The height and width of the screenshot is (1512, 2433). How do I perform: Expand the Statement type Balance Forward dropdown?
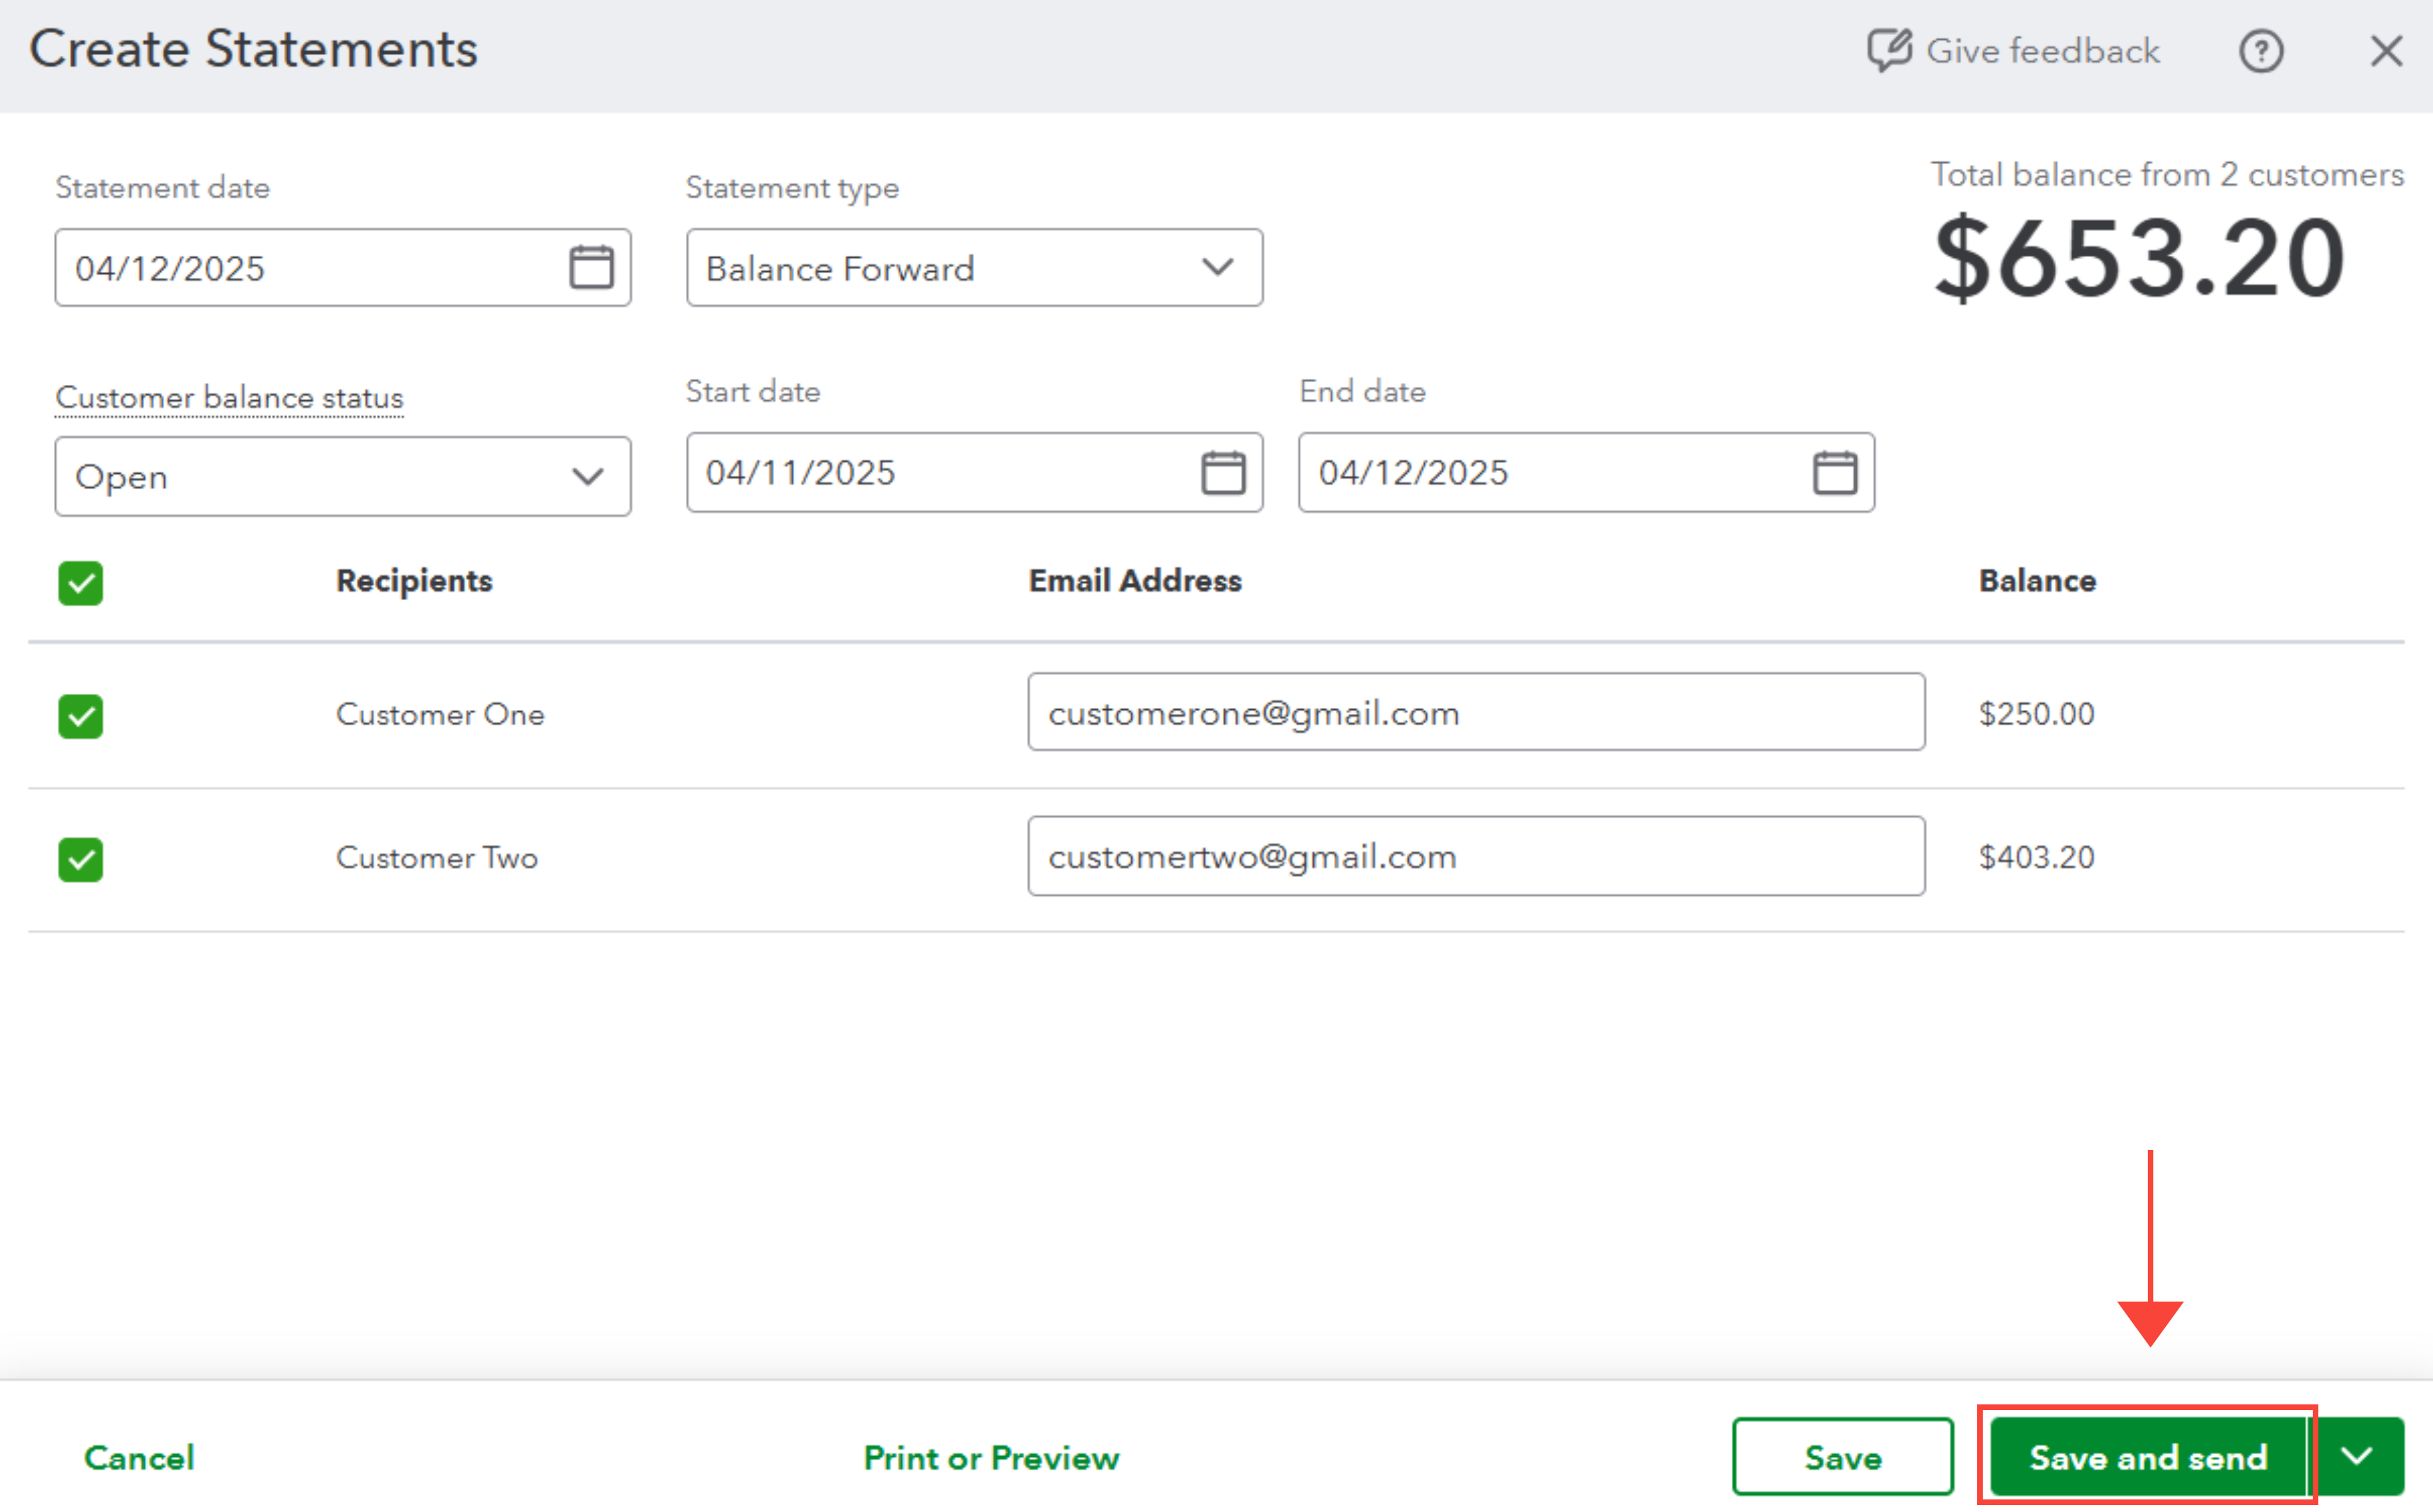973,268
